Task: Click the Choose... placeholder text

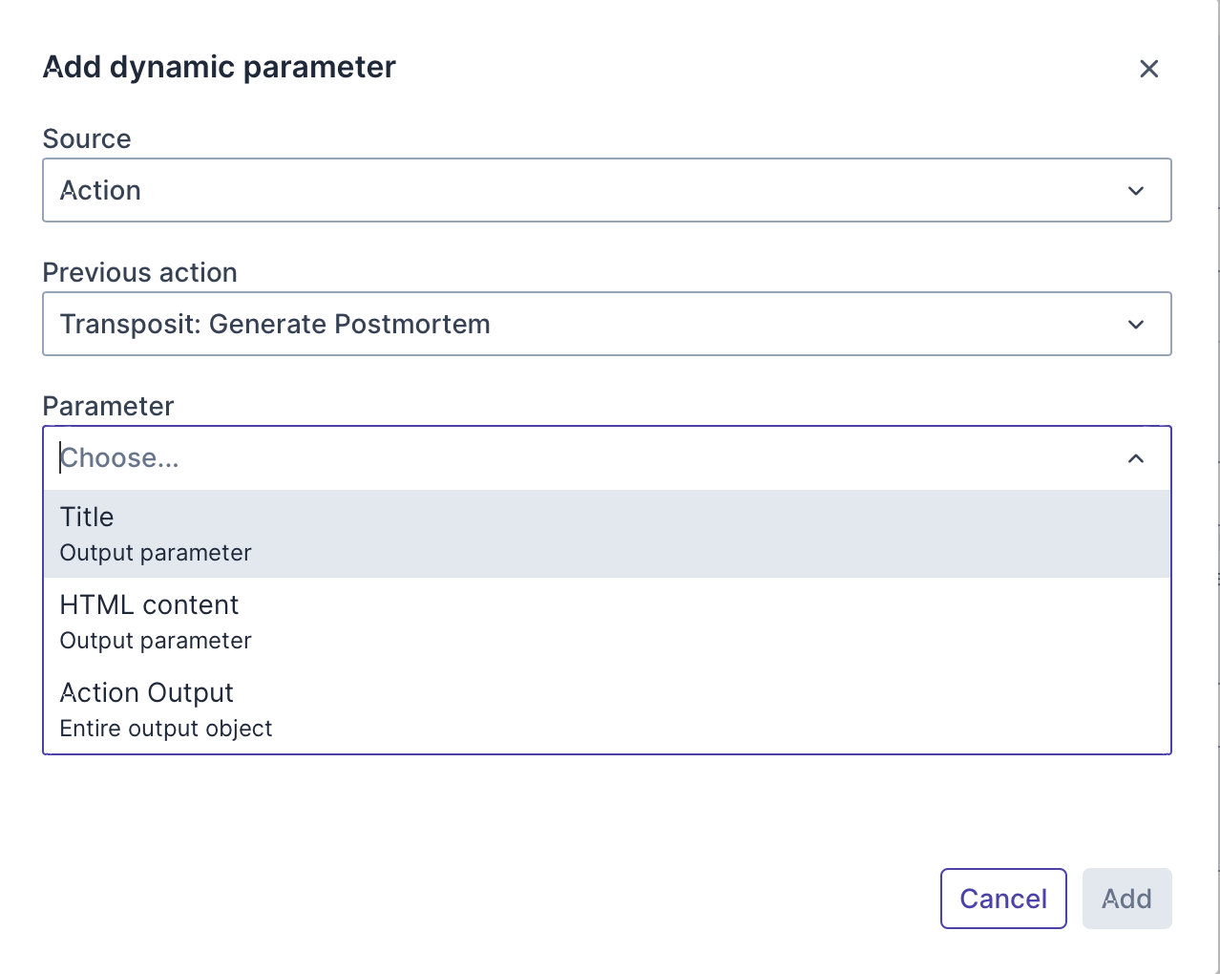Action: pyautogui.click(x=120, y=459)
